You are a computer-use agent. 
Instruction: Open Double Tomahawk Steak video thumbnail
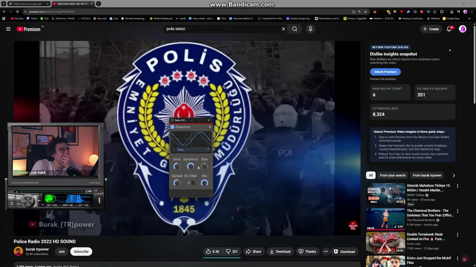pyautogui.click(x=385, y=243)
